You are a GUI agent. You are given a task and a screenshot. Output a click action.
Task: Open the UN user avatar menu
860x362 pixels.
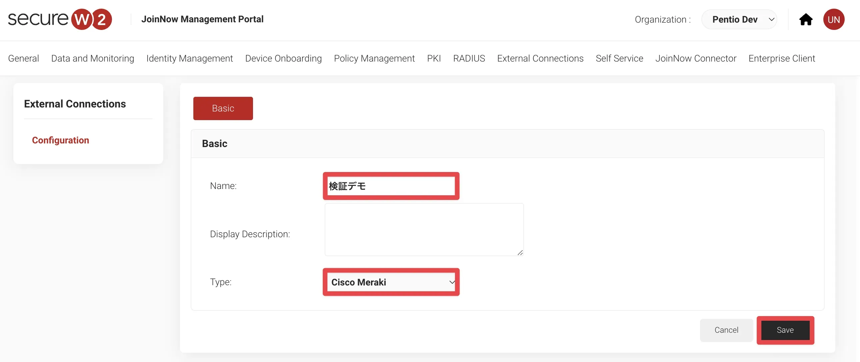point(834,20)
